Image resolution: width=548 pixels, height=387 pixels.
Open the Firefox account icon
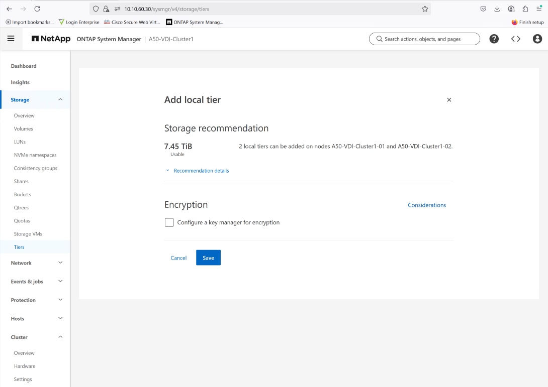tap(511, 9)
